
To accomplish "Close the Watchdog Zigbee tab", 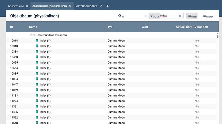I will pyautogui.click(x=101, y=6).
